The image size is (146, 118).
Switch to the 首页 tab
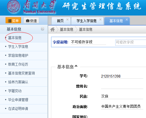tap(60, 21)
